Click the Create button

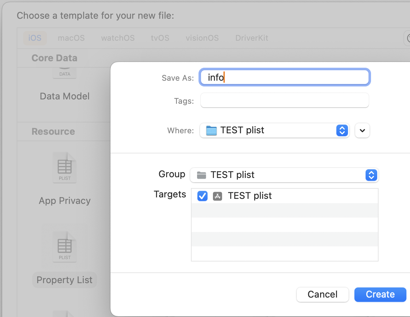(380, 294)
